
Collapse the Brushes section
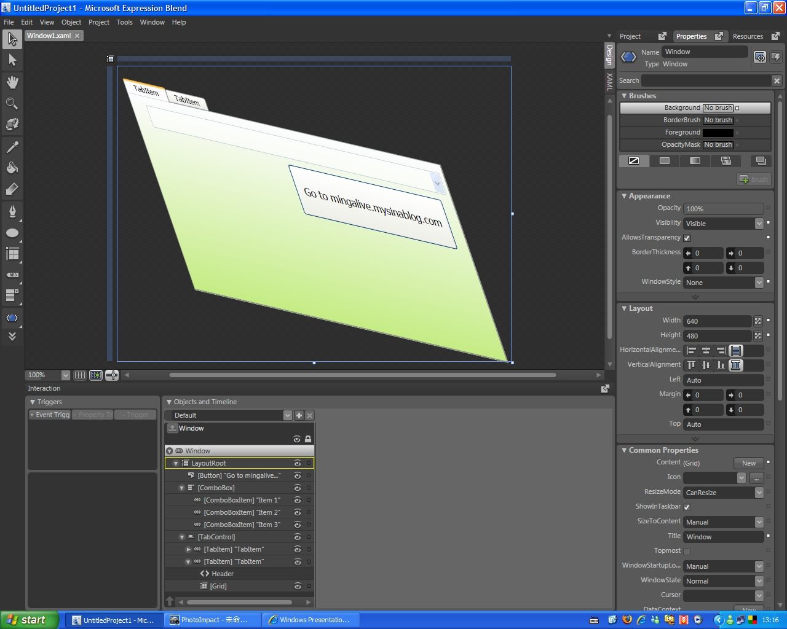[624, 96]
